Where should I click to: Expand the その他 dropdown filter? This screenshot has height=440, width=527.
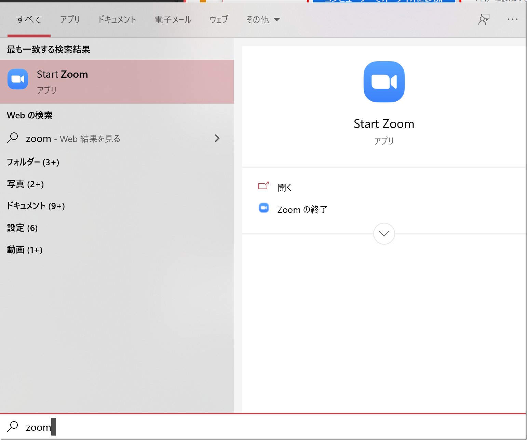point(262,20)
